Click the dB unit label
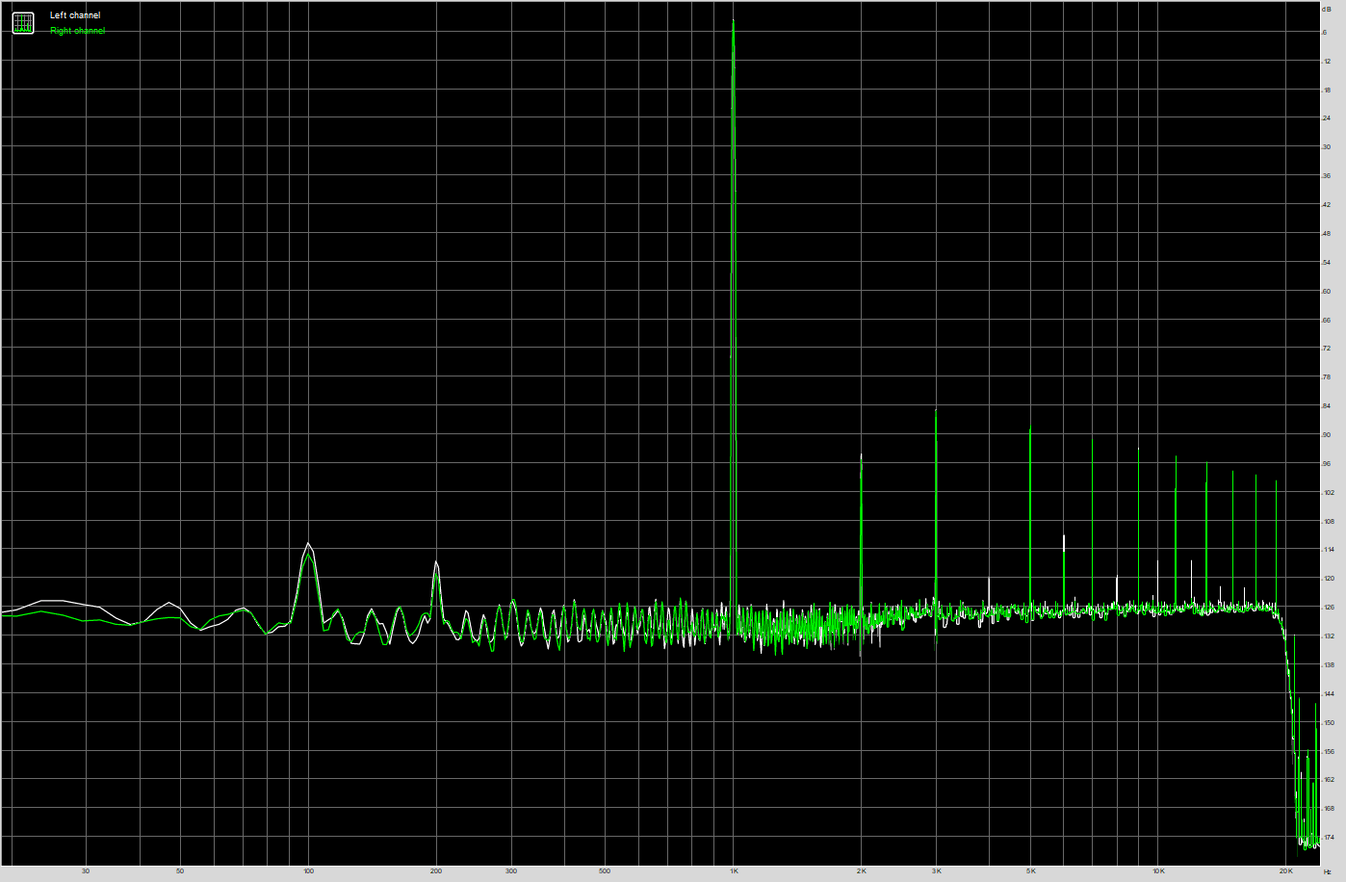Screen dimensions: 1346x882 point(1327,8)
